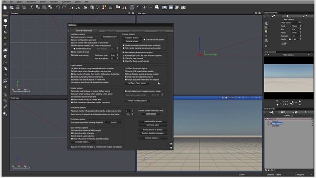Click Load interface presets button
Screen dimensions: 316x178
[153, 122]
